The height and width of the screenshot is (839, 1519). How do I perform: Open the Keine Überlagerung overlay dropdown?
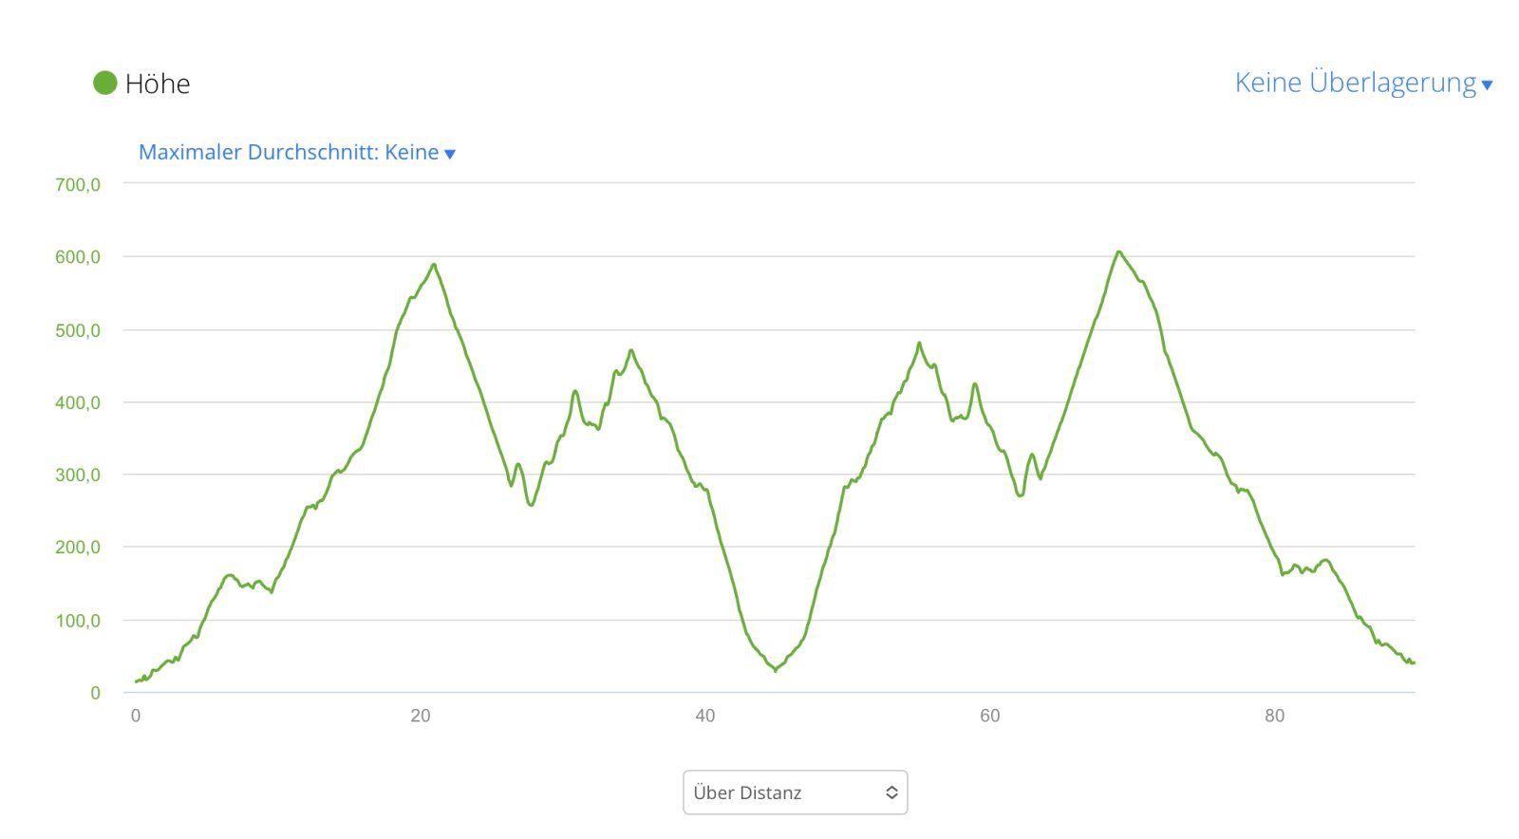pos(1355,83)
